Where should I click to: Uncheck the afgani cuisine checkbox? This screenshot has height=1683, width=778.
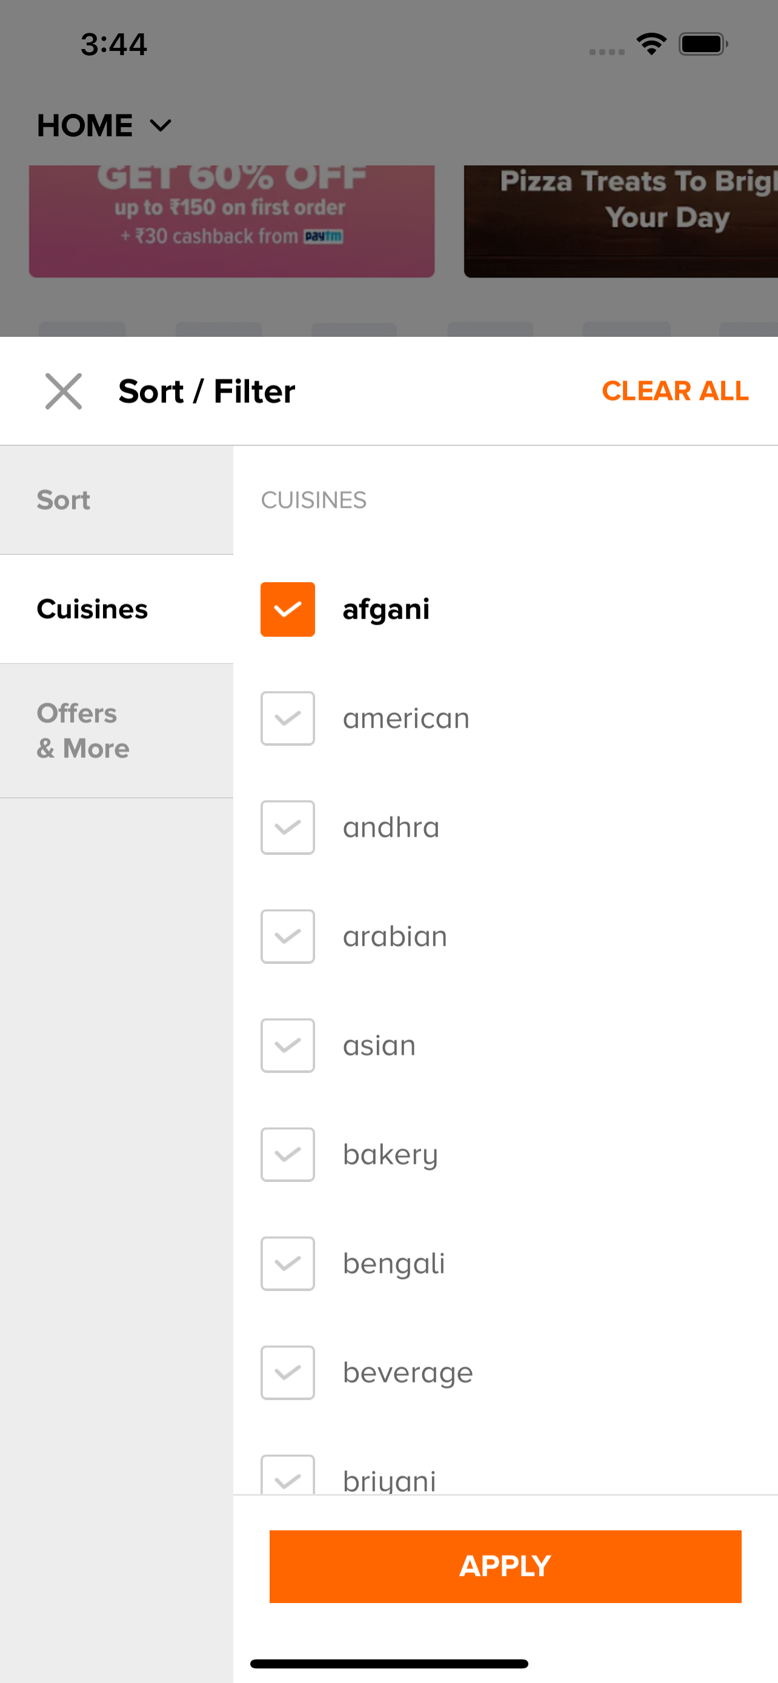287,609
